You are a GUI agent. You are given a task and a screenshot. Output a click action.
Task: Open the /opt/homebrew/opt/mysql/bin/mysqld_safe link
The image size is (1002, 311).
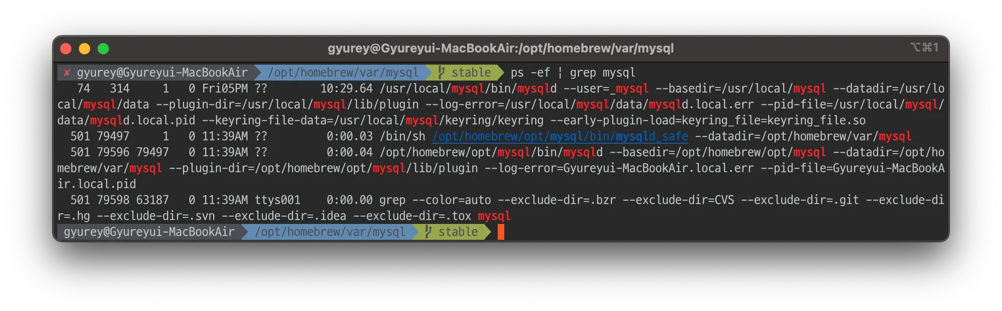(x=560, y=137)
